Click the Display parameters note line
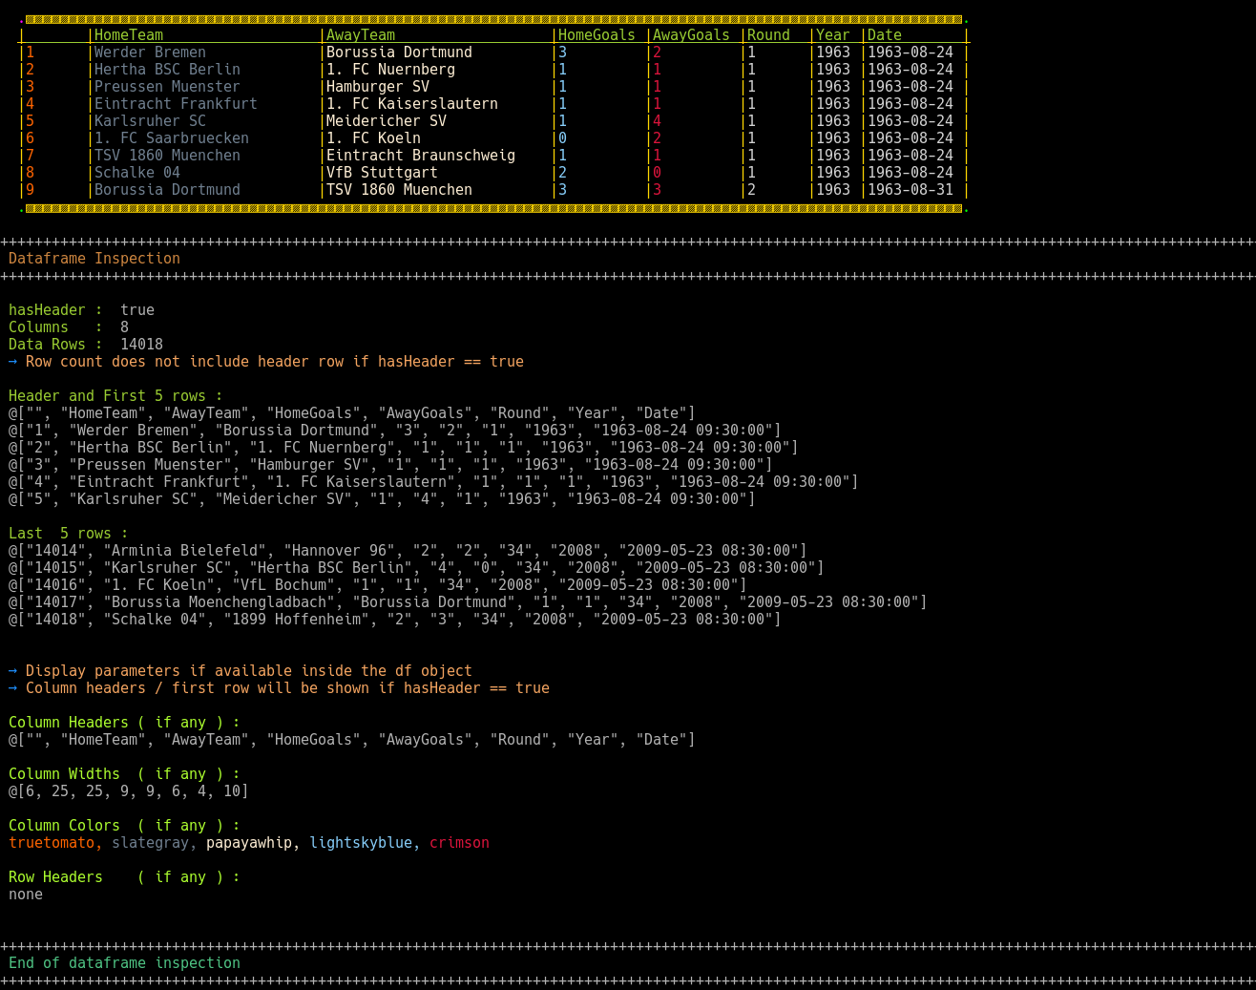This screenshot has width=1256, height=990. 241,671
